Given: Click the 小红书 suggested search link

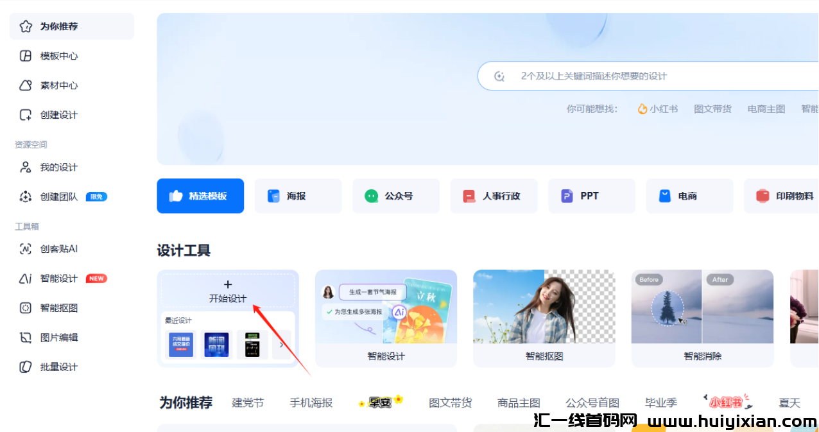Looking at the screenshot, I should pos(663,109).
